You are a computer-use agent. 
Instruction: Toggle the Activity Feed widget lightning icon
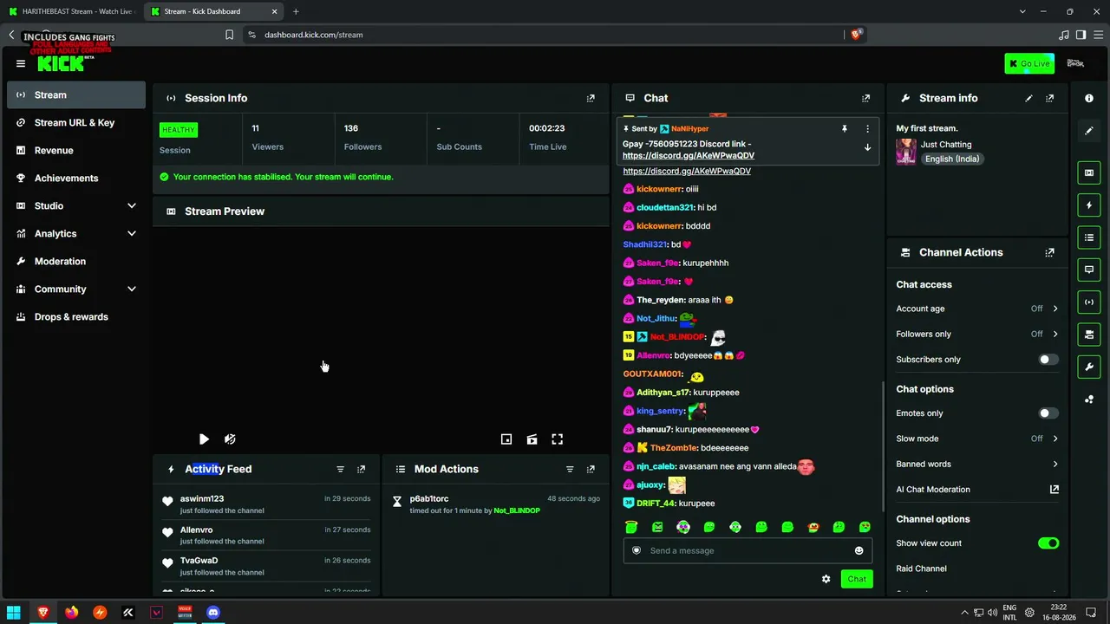[x=1089, y=205]
